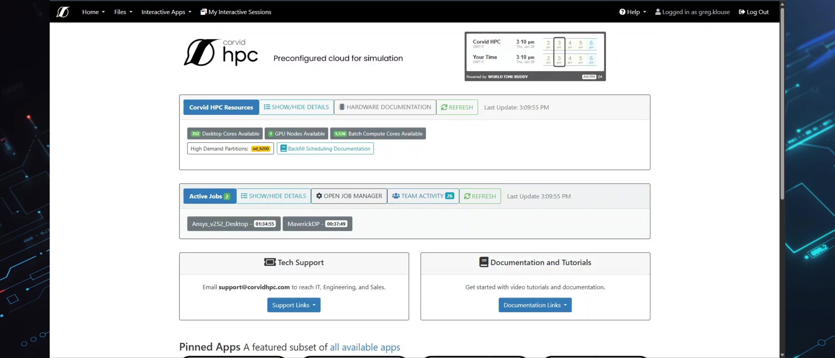Click the Log Out arrow icon
Image resolution: width=835 pixels, height=358 pixels.
(x=742, y=12)
